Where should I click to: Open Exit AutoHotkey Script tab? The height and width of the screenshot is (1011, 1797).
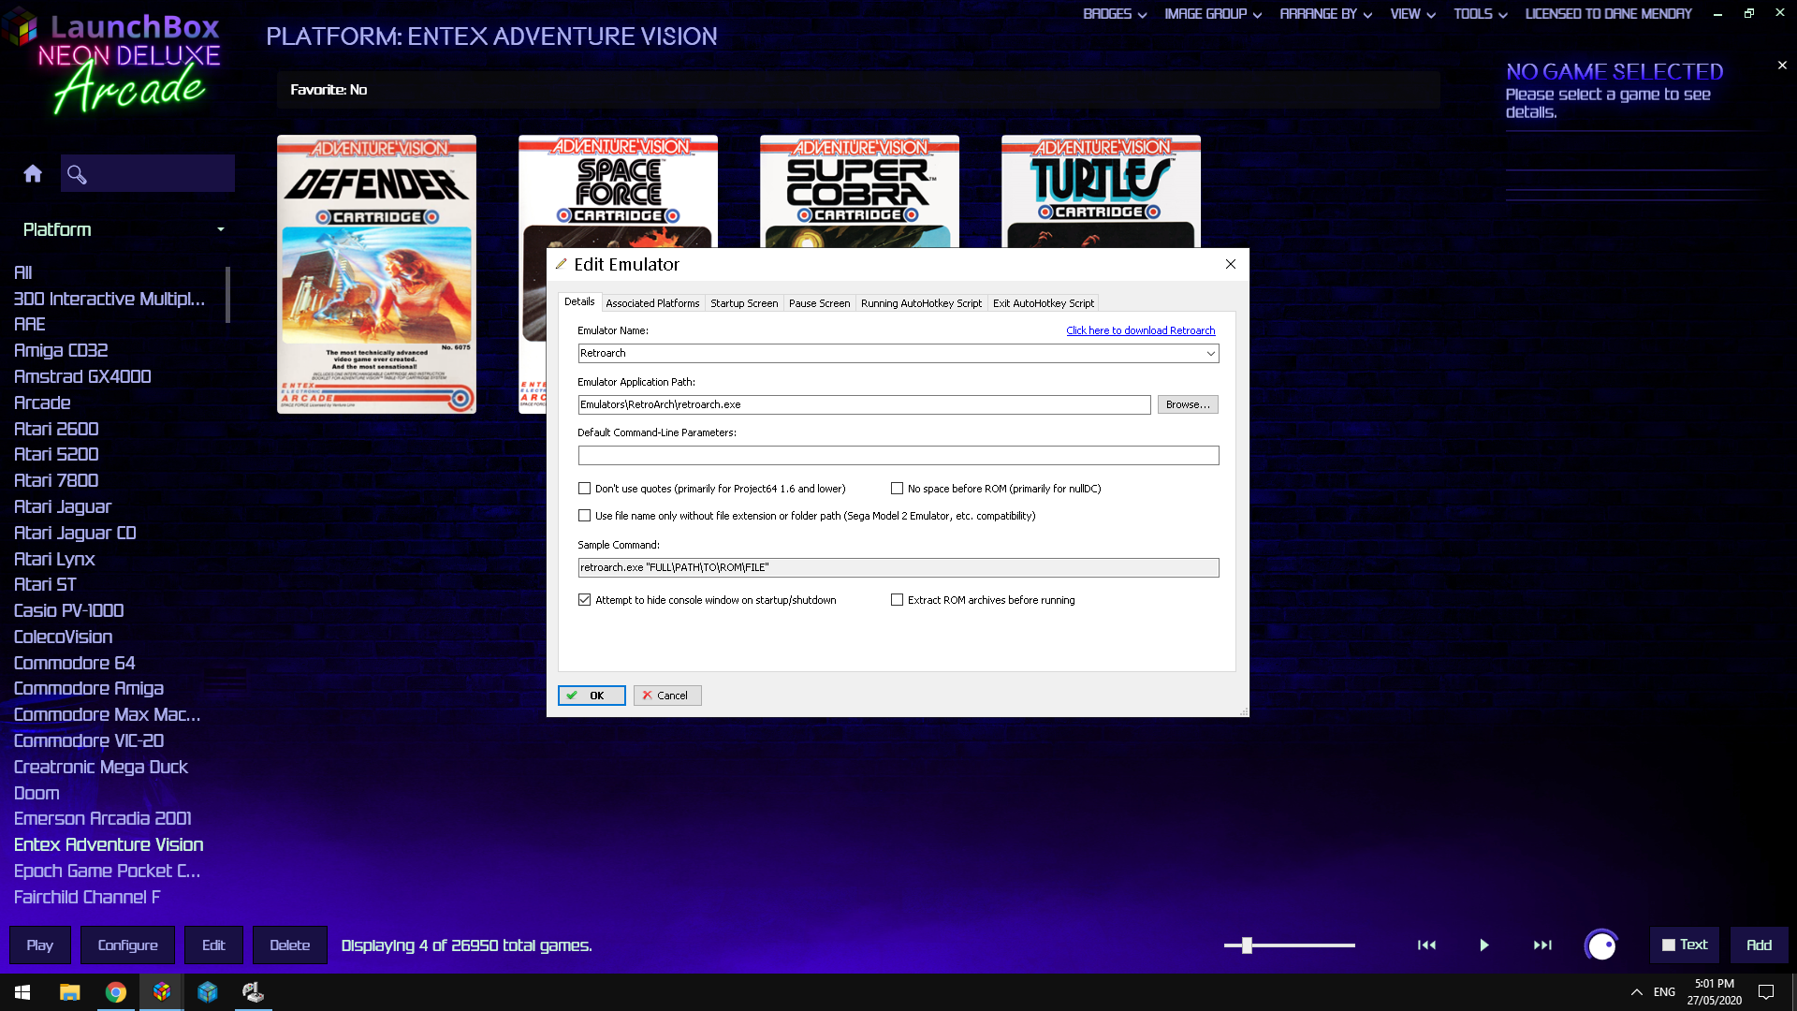pyautogui.click(x=1043, y=303)
